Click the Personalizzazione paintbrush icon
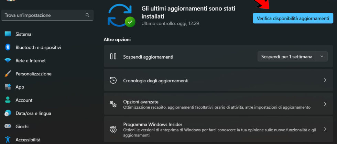Screen dimensions: 337x144 (x=8, y=74)
